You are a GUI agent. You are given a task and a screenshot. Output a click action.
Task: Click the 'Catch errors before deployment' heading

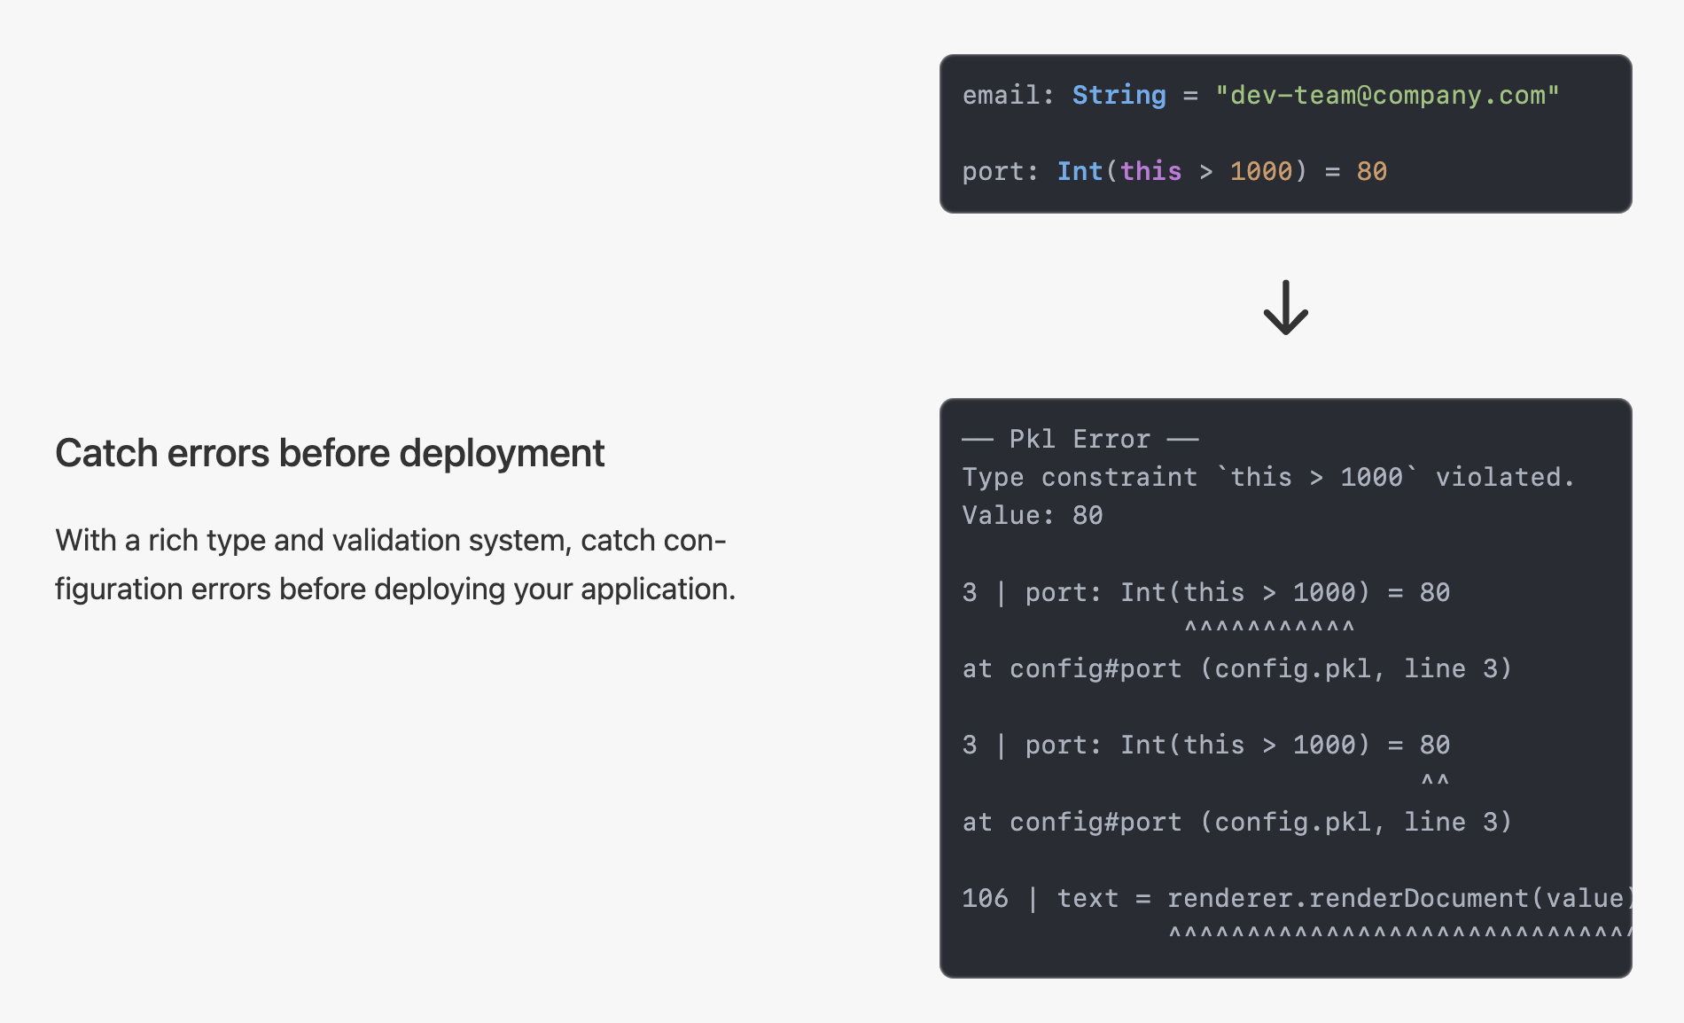[x=330, y=453]
